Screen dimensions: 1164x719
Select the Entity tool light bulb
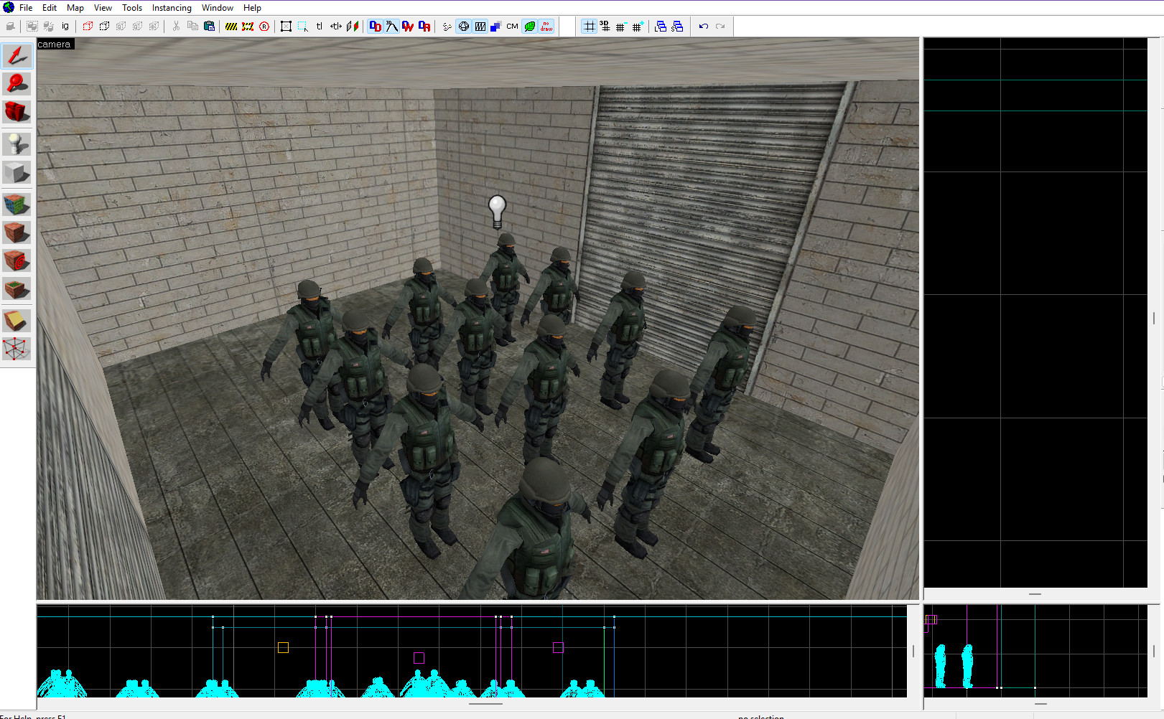pos(17,144)
